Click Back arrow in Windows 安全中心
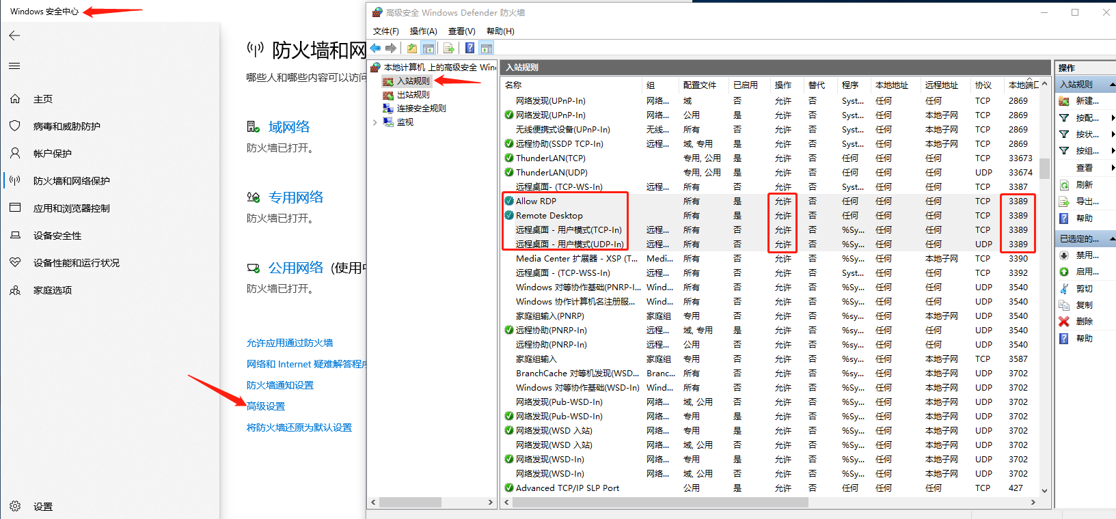This screenshot has height=519, width=1116. [x=15, y=36]
